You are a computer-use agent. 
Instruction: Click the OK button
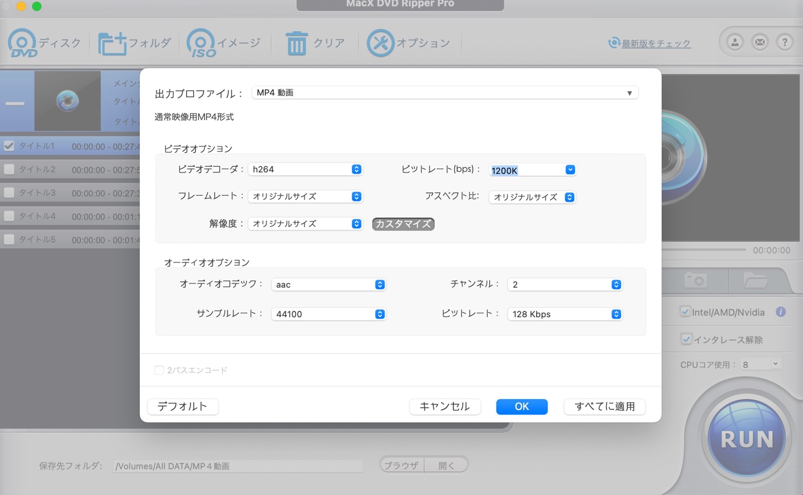[522, 407]
